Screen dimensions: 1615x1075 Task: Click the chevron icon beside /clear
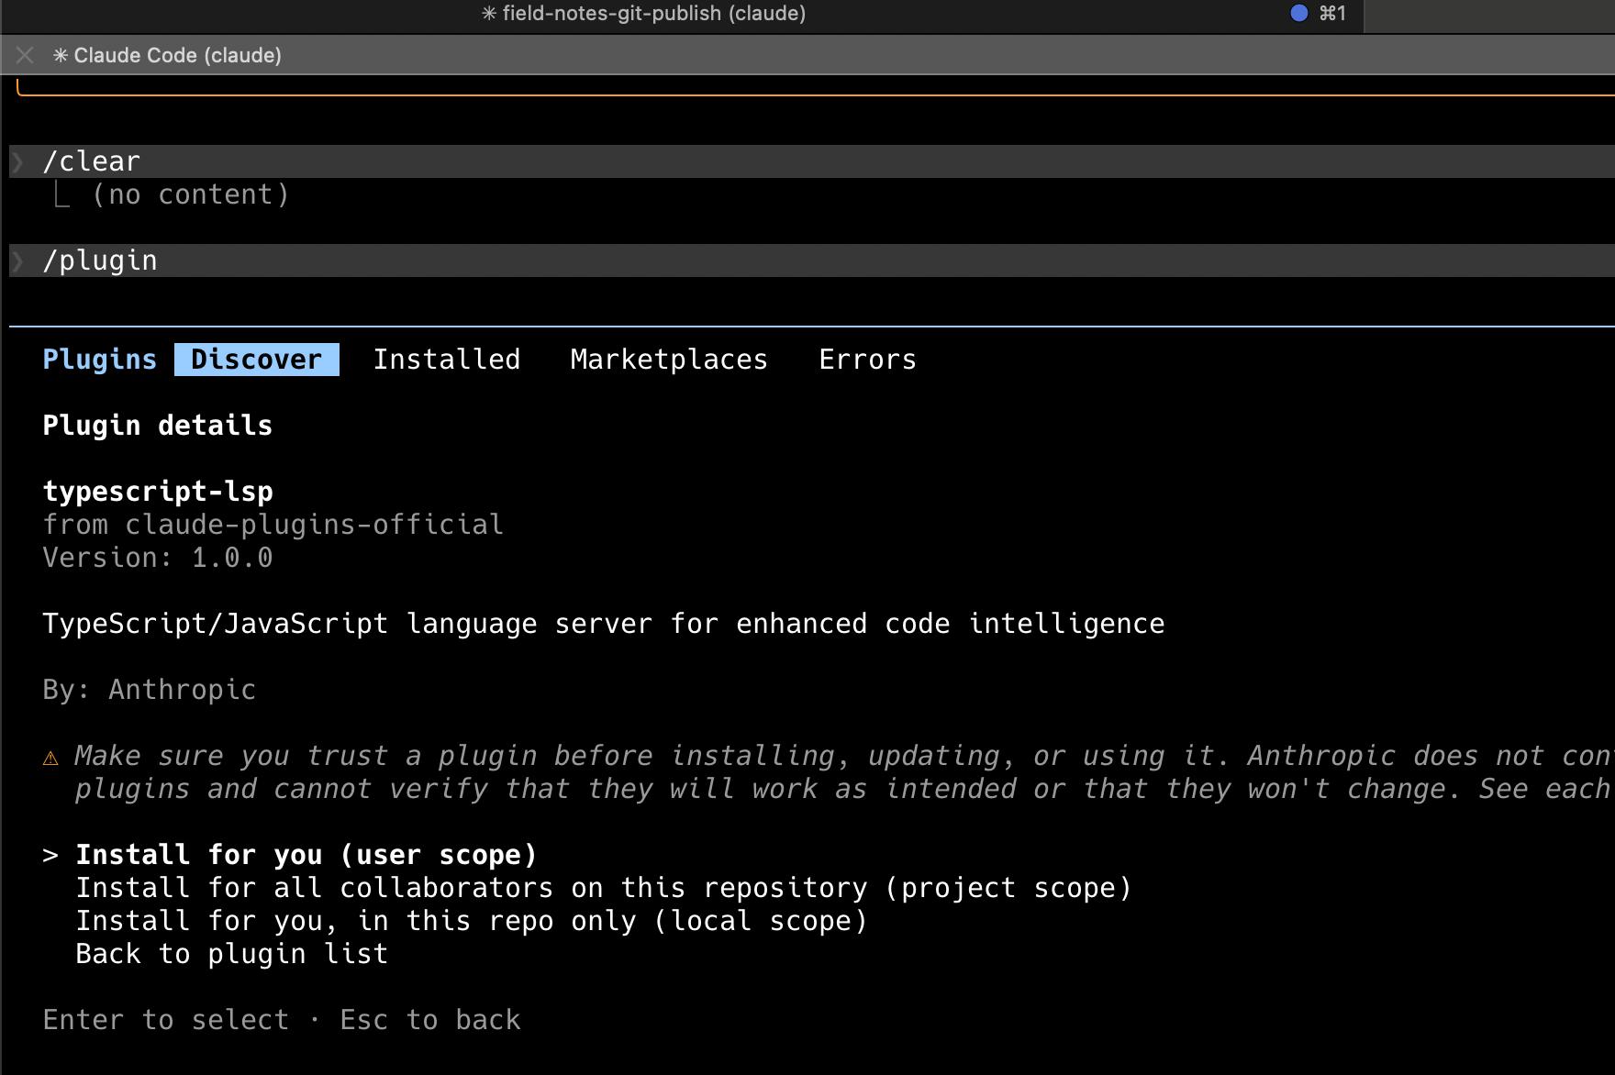(x=17, y=161)
